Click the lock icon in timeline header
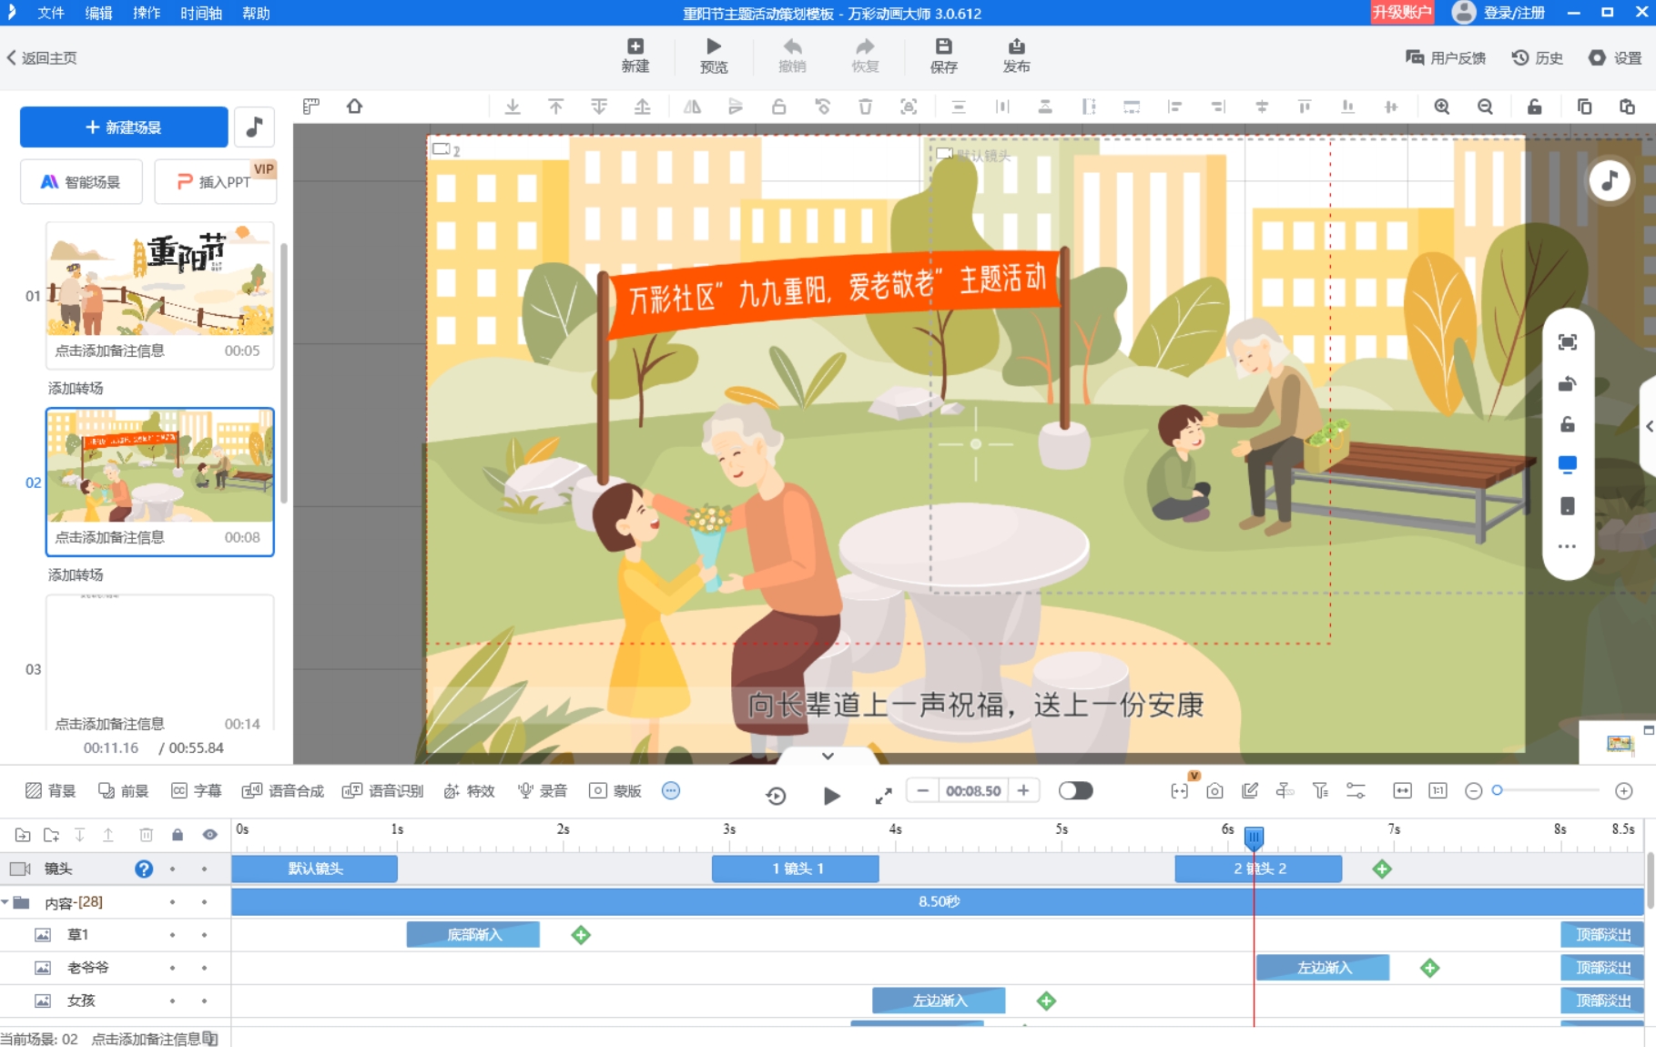 178,835
